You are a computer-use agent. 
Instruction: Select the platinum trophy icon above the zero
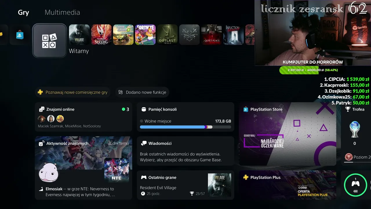pyautogui.click(x=355, y=129)
